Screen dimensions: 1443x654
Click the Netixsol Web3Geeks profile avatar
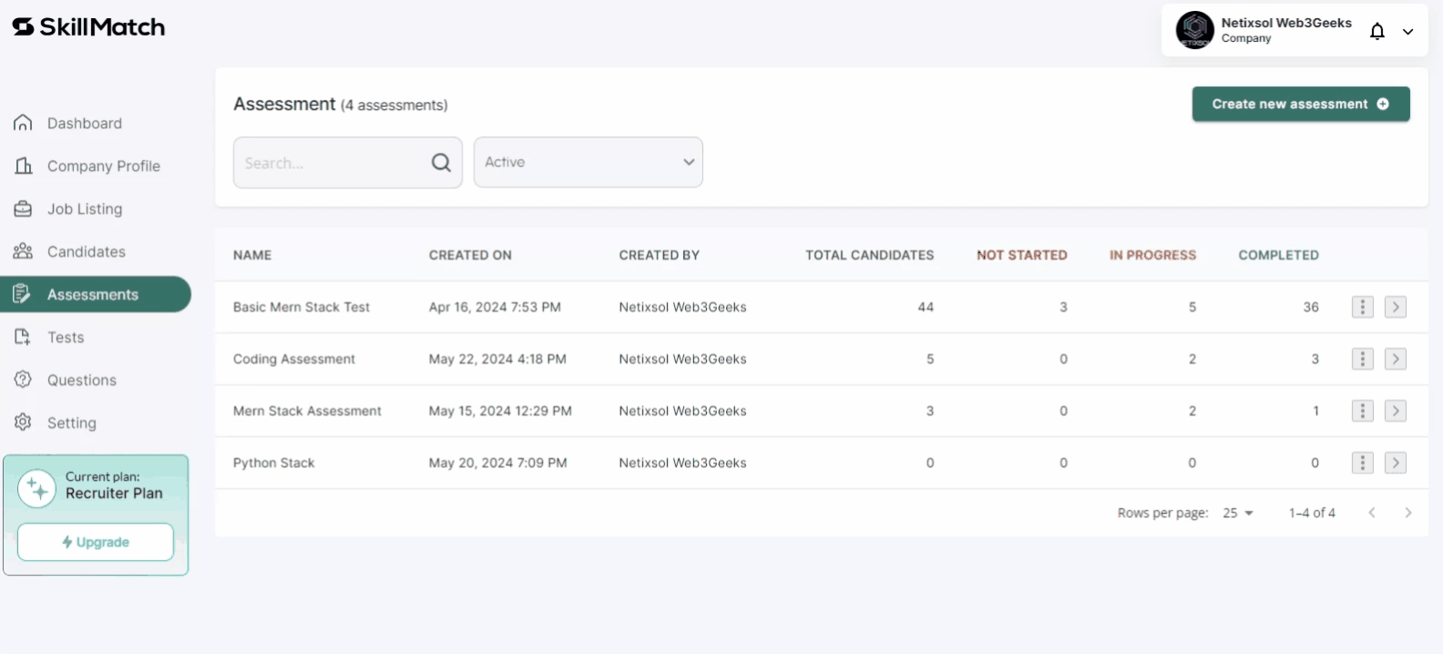[1194, 30]
